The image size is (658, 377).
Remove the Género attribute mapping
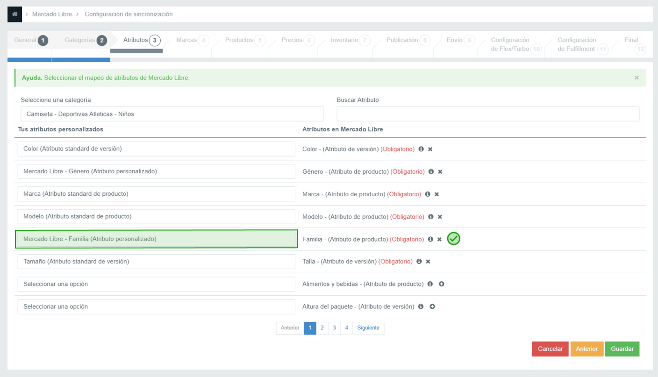pos(440,171)
